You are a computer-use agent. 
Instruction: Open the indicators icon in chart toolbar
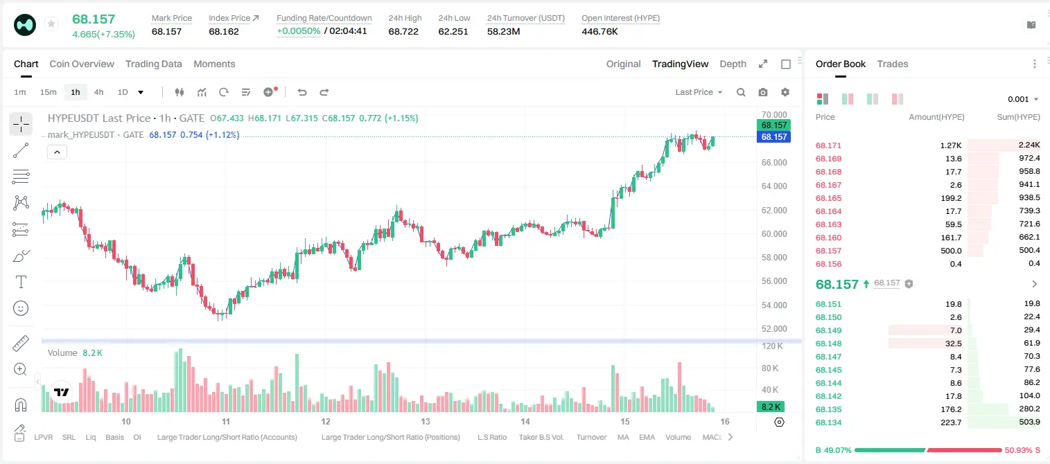[202, 92]
